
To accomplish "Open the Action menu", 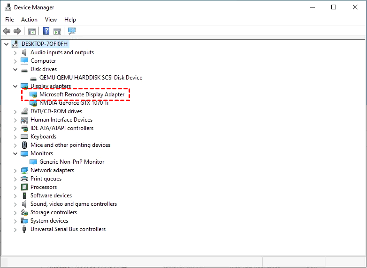I will [x=29, y=20].
